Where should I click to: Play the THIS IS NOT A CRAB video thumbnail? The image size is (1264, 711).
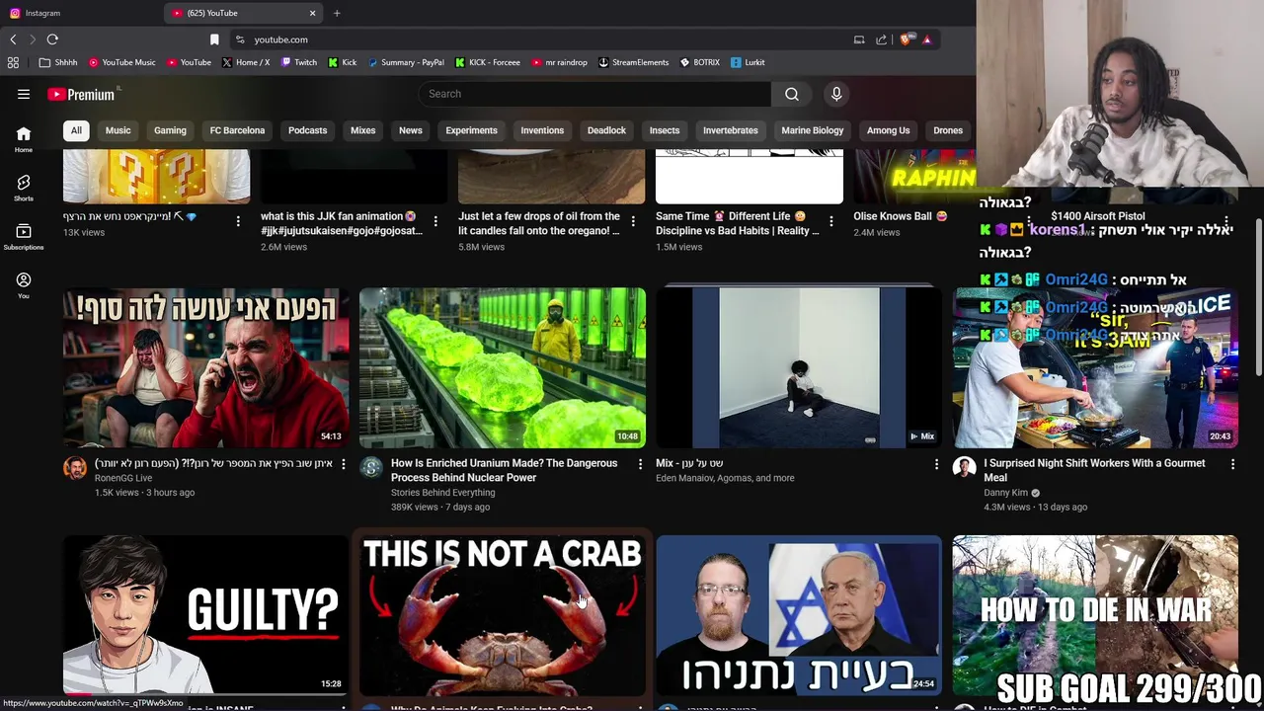click(x=502, y=615)
